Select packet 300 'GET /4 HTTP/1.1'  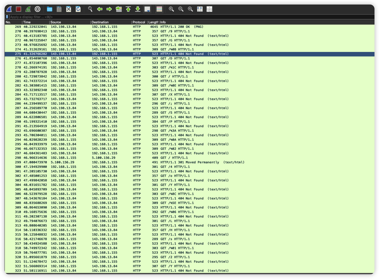189,167
